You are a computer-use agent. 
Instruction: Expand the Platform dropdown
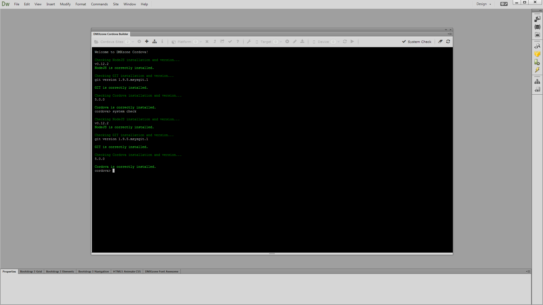click(x=201, y=42)
